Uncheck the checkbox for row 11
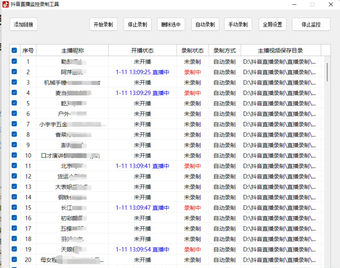This screenshot has height=268, width=340. [x=14, y=166]
